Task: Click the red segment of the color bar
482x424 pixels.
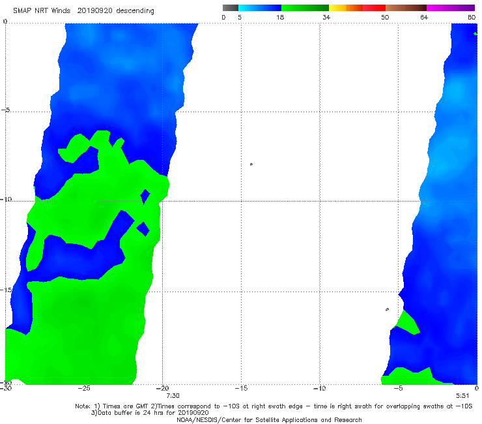Action: pyautogui.click(x=374, y=8)
